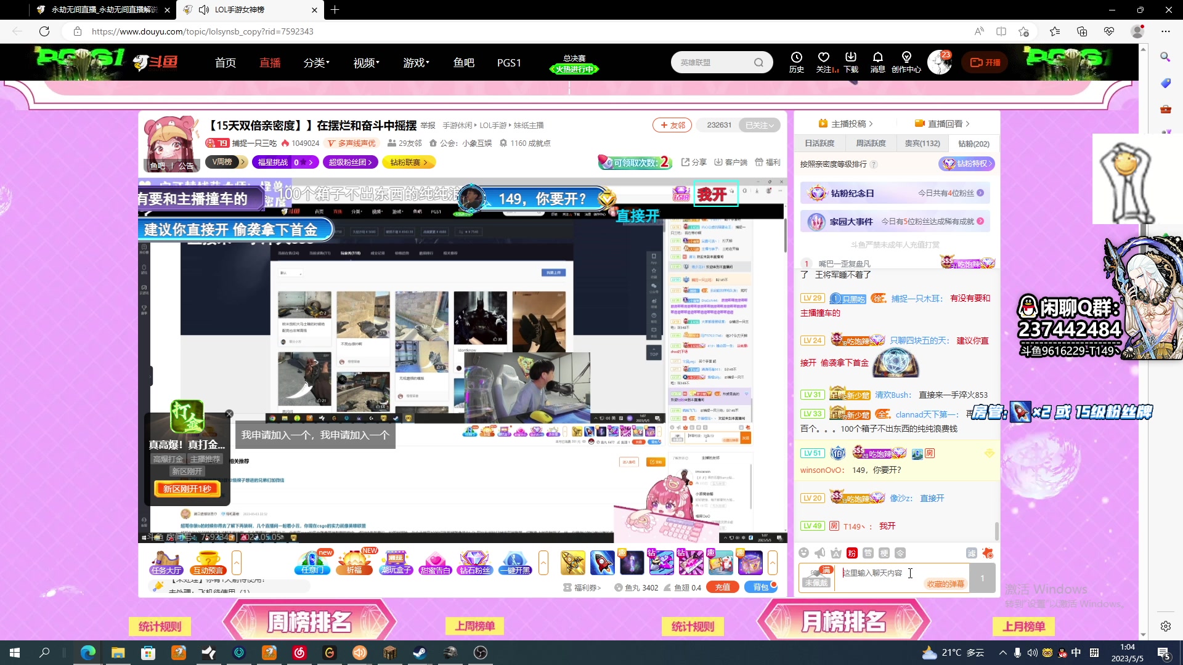The width and height of the screenshot is (1183, 665).
Task: Open the 历史 history clock icon
Action: click(796, 62)
